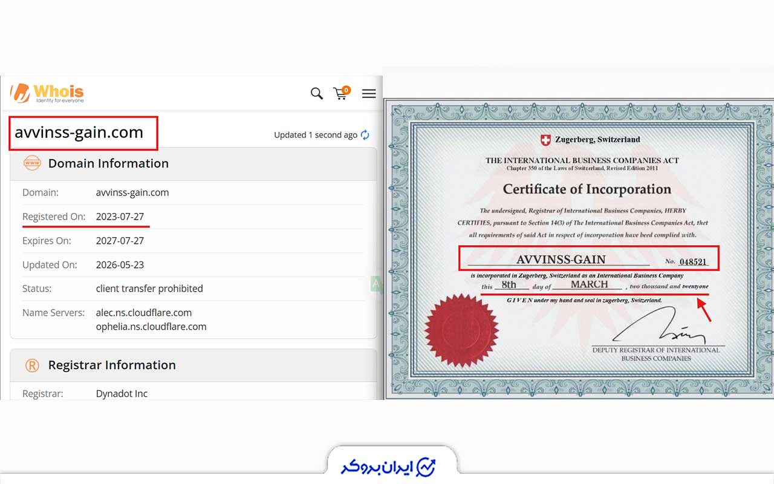
Task: Click the 'Expires On:' label
Action: (x=47, y=241)
